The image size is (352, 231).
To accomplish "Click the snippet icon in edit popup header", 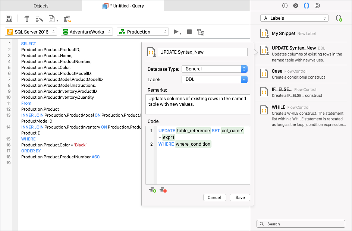I will (151, 52).
